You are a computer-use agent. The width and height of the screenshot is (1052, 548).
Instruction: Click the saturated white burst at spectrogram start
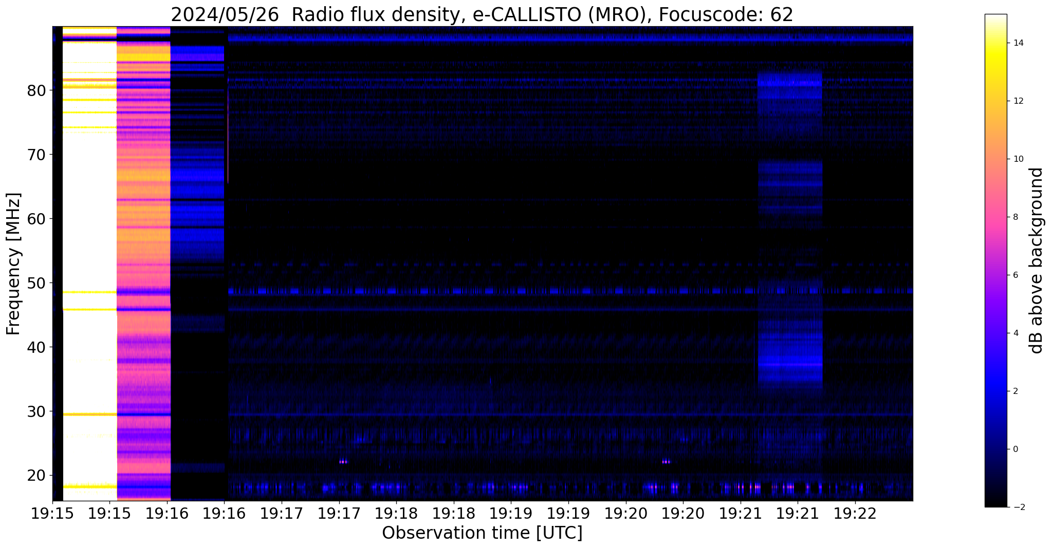click(x=90, y=263)
